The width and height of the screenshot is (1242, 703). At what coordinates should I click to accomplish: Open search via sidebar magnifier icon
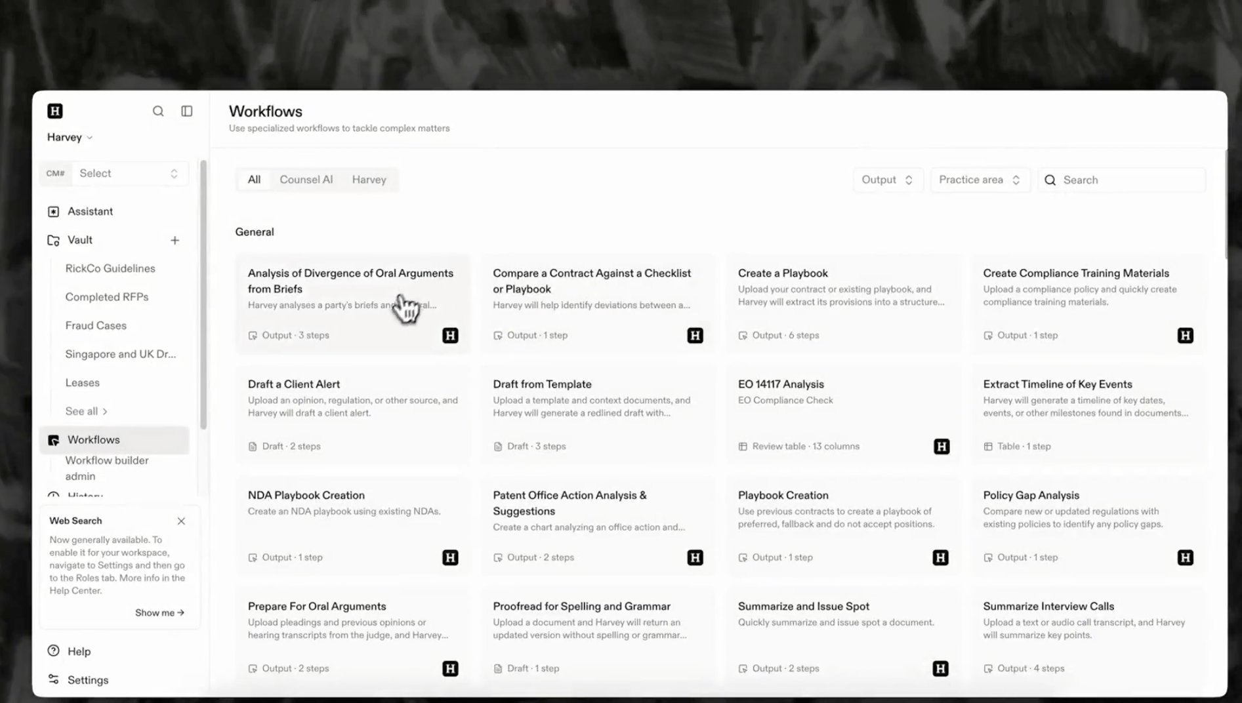(158, 111)
